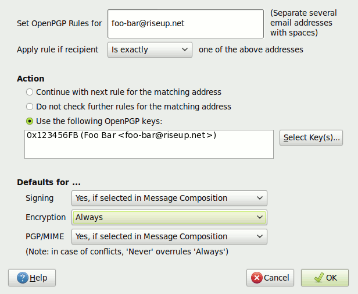
Task: Click the Help question mark icon
Action: tap(22, 278)
